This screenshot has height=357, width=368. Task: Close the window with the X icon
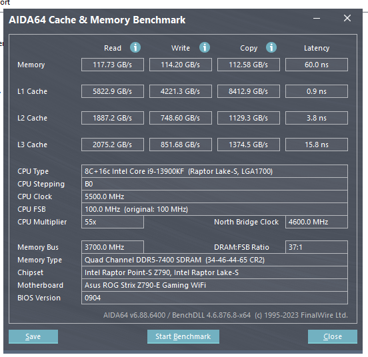(347, 18)
